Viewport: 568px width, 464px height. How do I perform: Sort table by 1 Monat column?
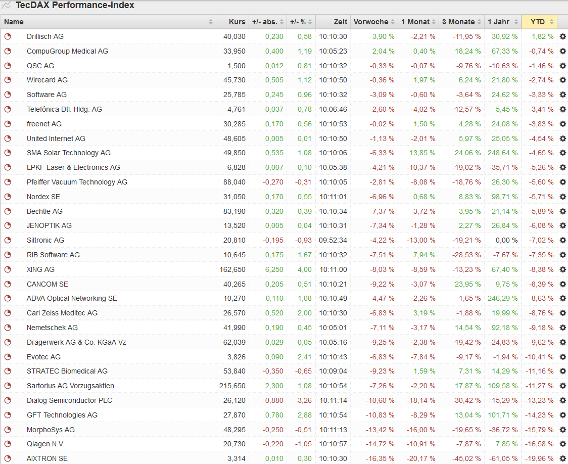click(x=418, y=22)
